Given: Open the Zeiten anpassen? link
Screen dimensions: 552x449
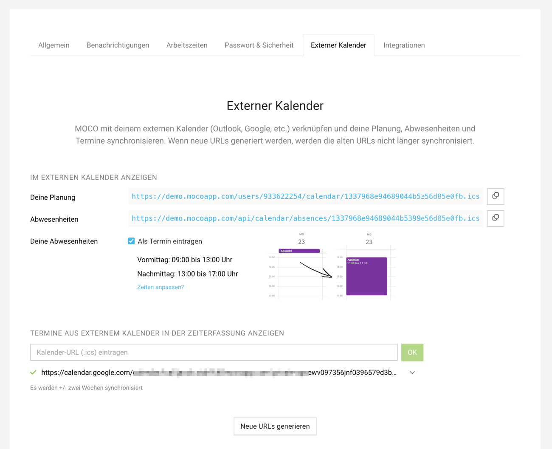Looking at the screenshot, I should point(161,287).
